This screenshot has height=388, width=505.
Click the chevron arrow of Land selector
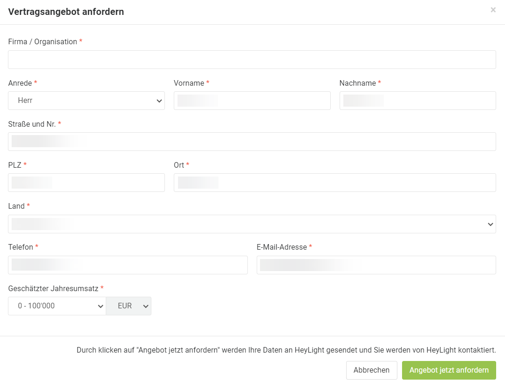(x=490, y=224)
